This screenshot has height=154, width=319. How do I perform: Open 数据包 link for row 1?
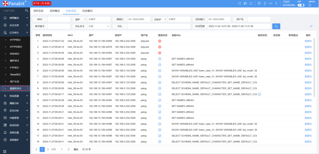[308, 41]
